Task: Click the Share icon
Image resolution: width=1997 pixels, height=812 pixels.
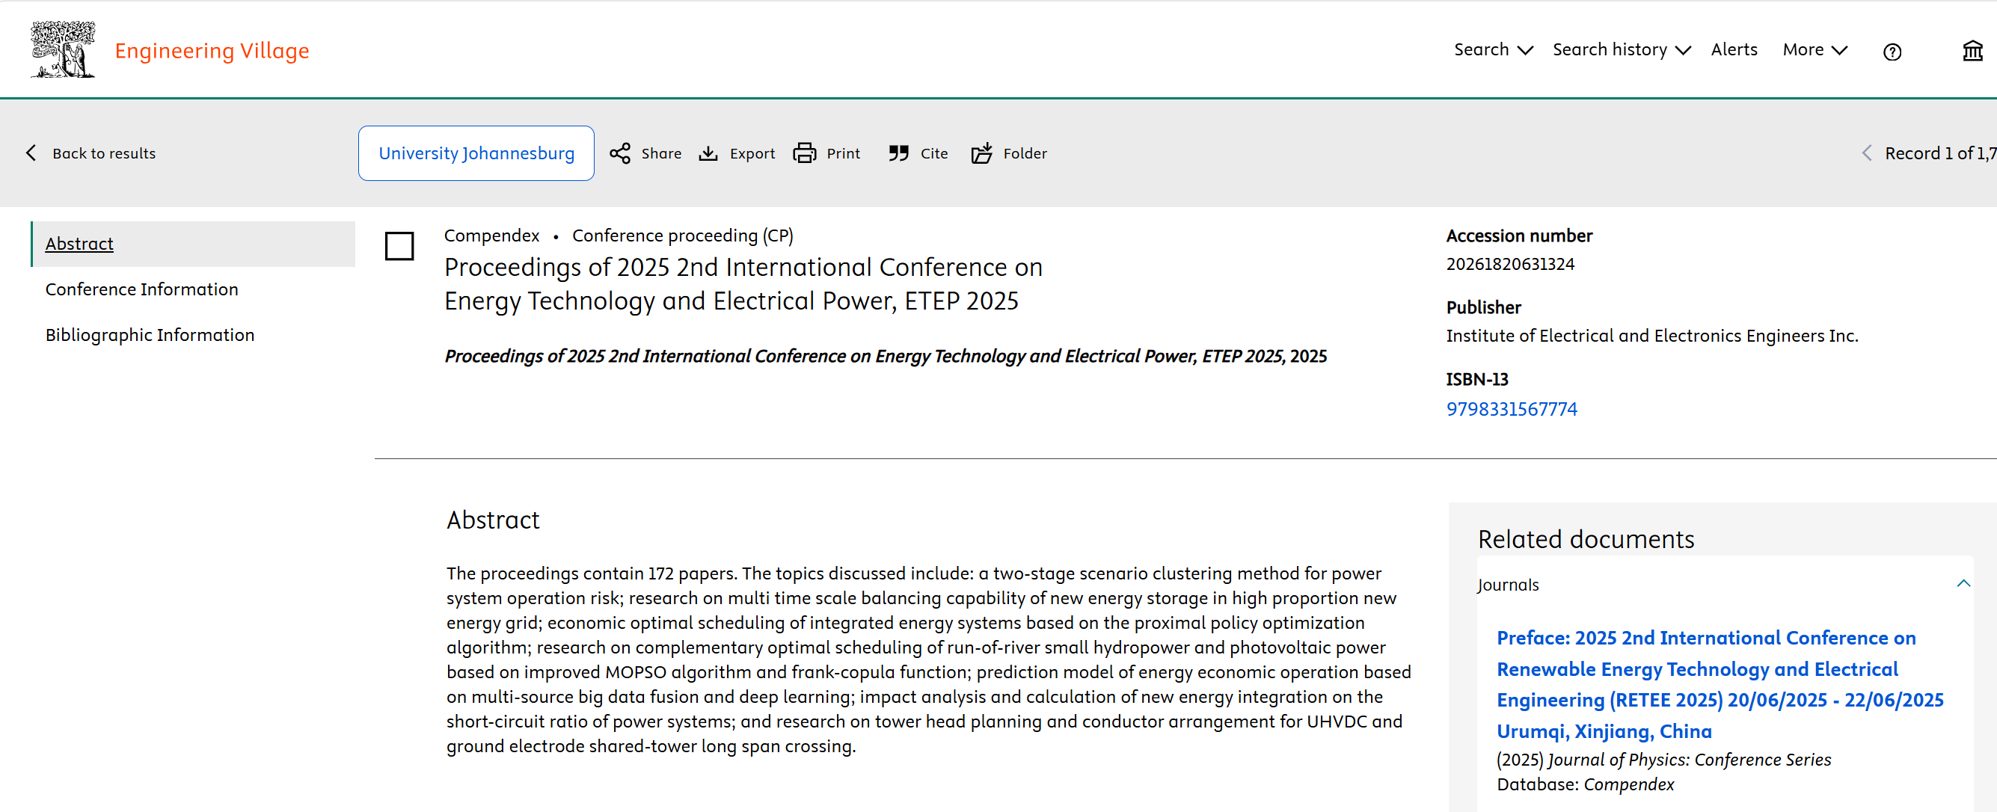Action: pos(620,153)
